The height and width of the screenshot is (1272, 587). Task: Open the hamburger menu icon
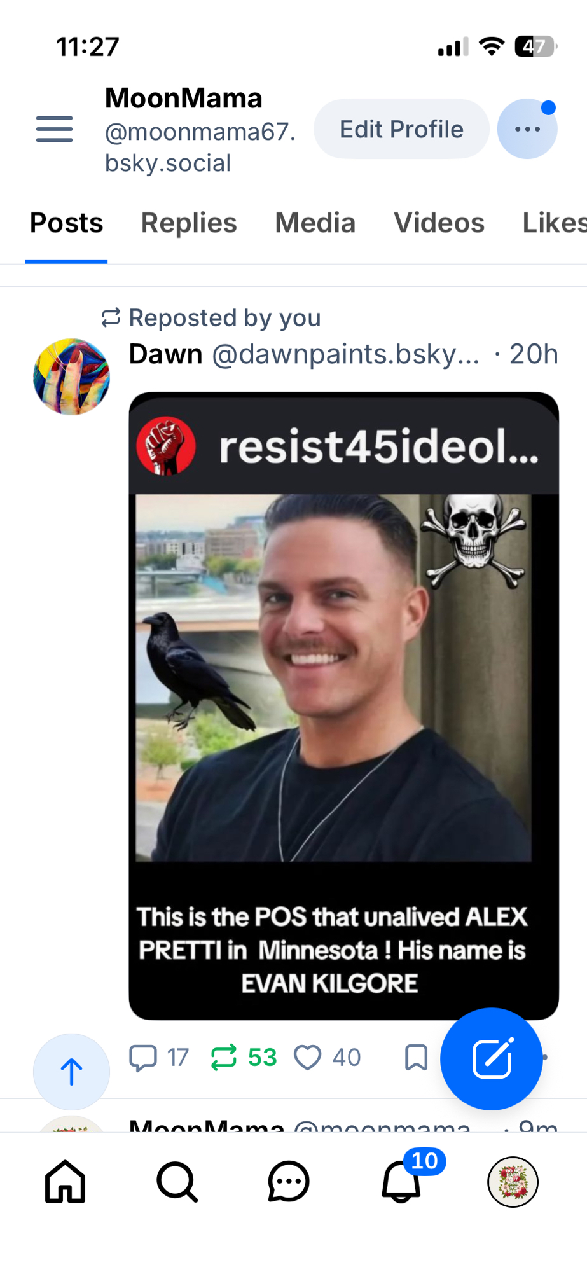point(54,129)
